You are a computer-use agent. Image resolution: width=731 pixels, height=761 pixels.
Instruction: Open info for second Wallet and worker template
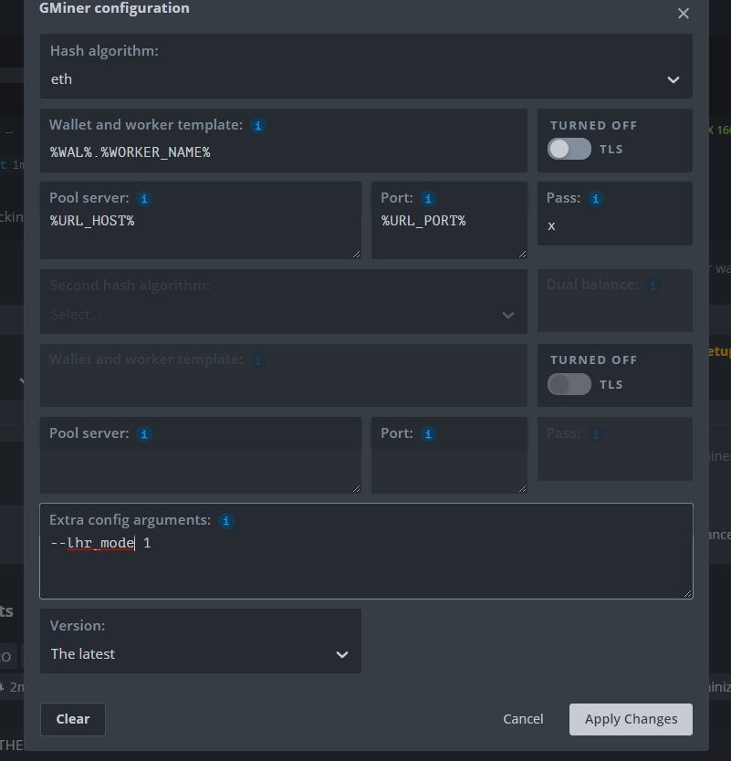pos(257,360)
